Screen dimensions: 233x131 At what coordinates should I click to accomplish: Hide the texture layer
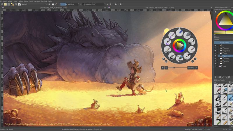(x=215, y=48)
